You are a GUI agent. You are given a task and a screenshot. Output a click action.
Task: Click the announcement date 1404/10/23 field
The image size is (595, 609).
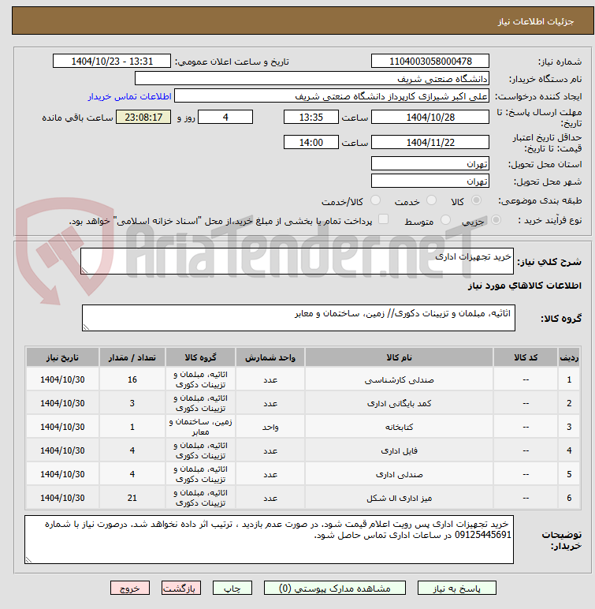point(112,62)
